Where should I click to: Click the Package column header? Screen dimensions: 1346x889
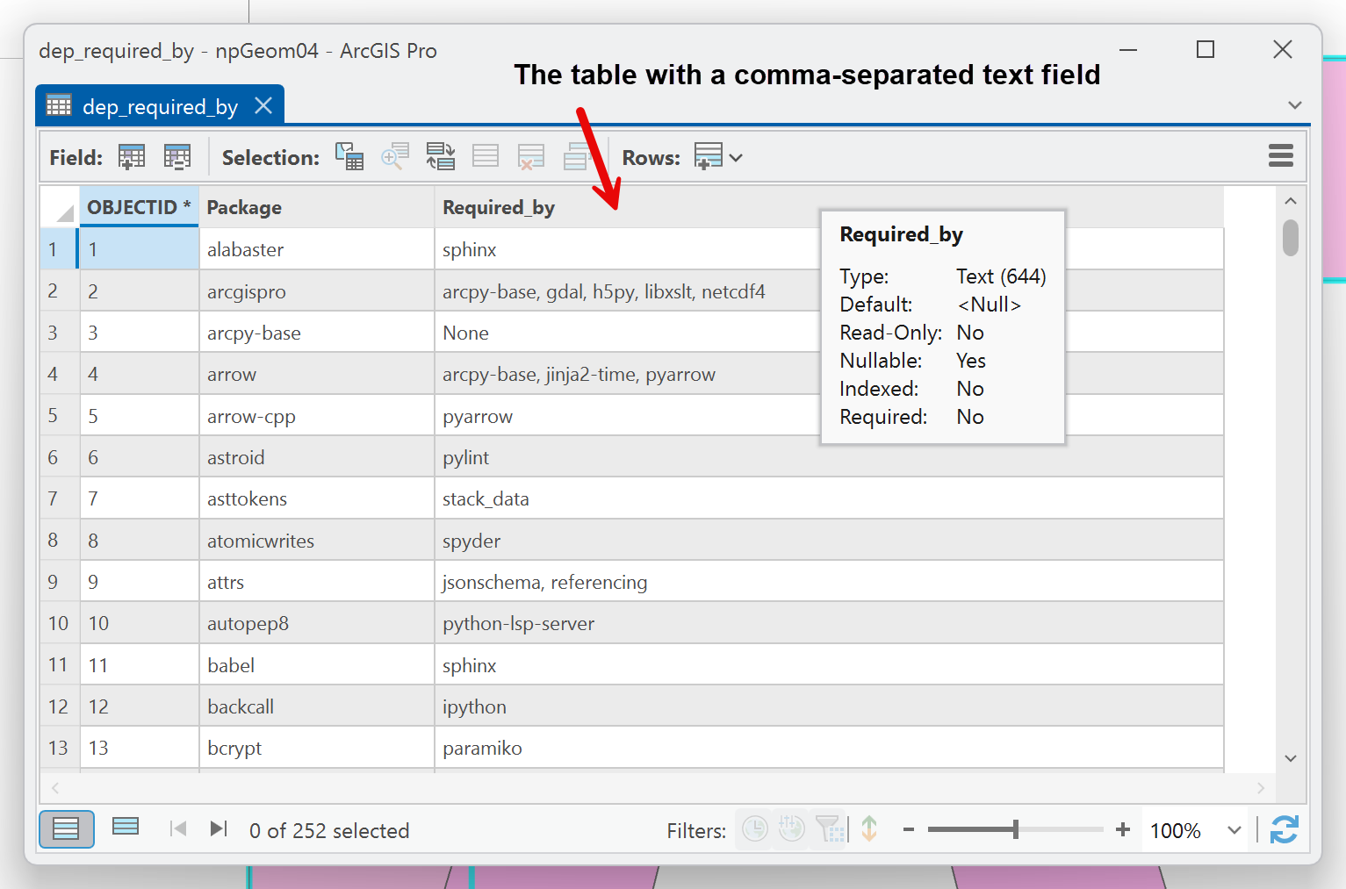click(x=244, y=207)
